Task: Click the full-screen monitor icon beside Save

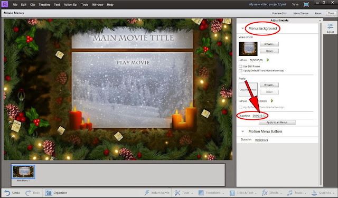Action: click(x=306, y=4)
